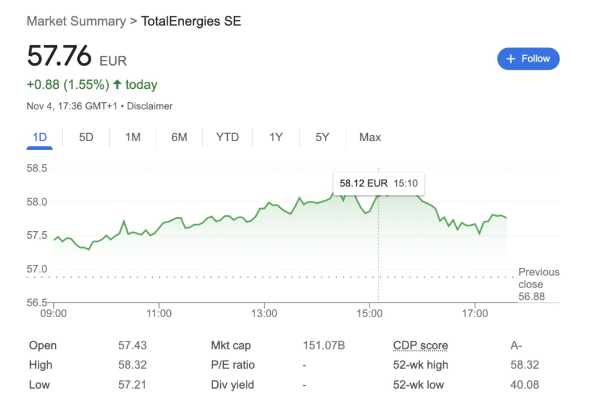Click the 17:00 x-axis label

click(475, 314)
